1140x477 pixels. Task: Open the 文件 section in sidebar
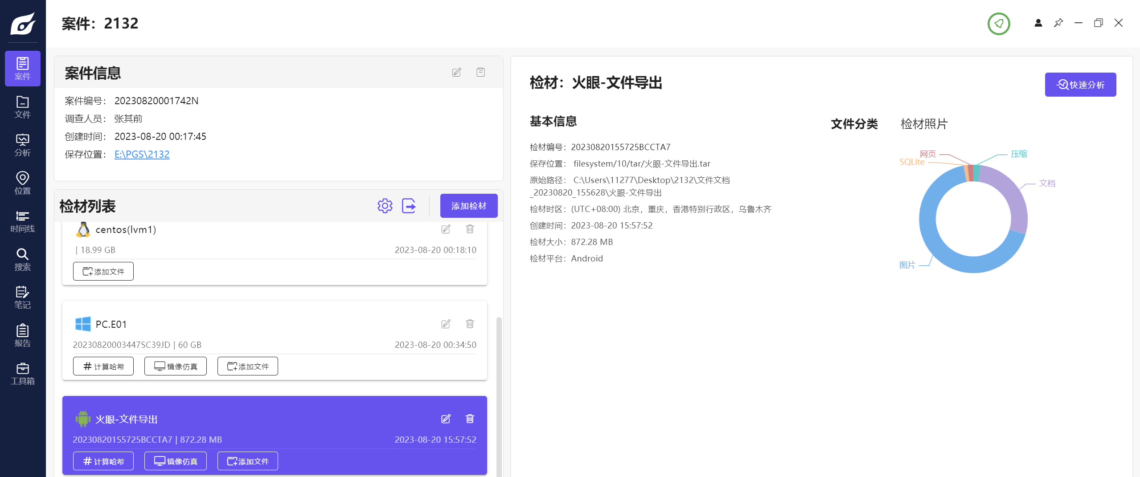23,107
